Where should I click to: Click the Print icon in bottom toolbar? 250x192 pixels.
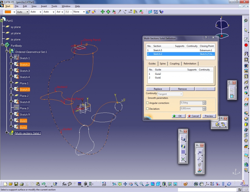coord(21,184)
